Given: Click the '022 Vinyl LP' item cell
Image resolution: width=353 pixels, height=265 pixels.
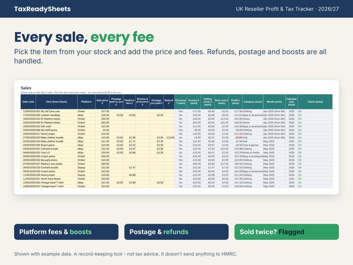Looking at the screenshot, I should pyautogui.click(x=56, y=153).
